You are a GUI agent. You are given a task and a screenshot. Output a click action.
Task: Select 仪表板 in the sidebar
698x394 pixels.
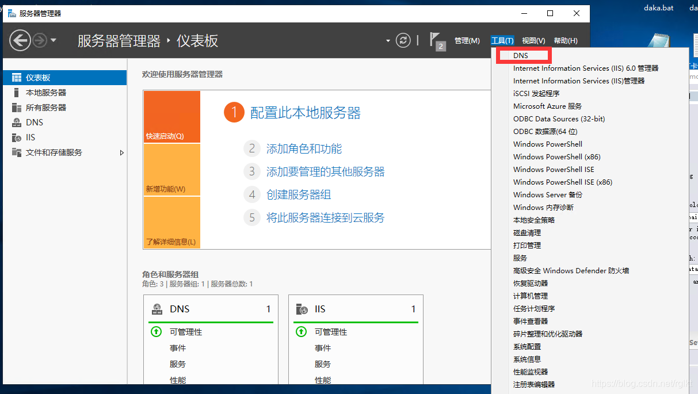click(64, 78)
